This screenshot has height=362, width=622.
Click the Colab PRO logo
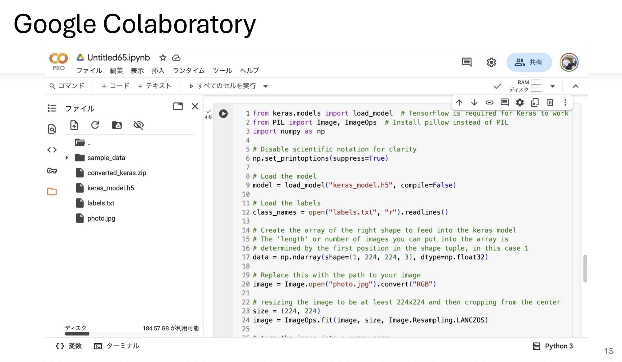59,62
